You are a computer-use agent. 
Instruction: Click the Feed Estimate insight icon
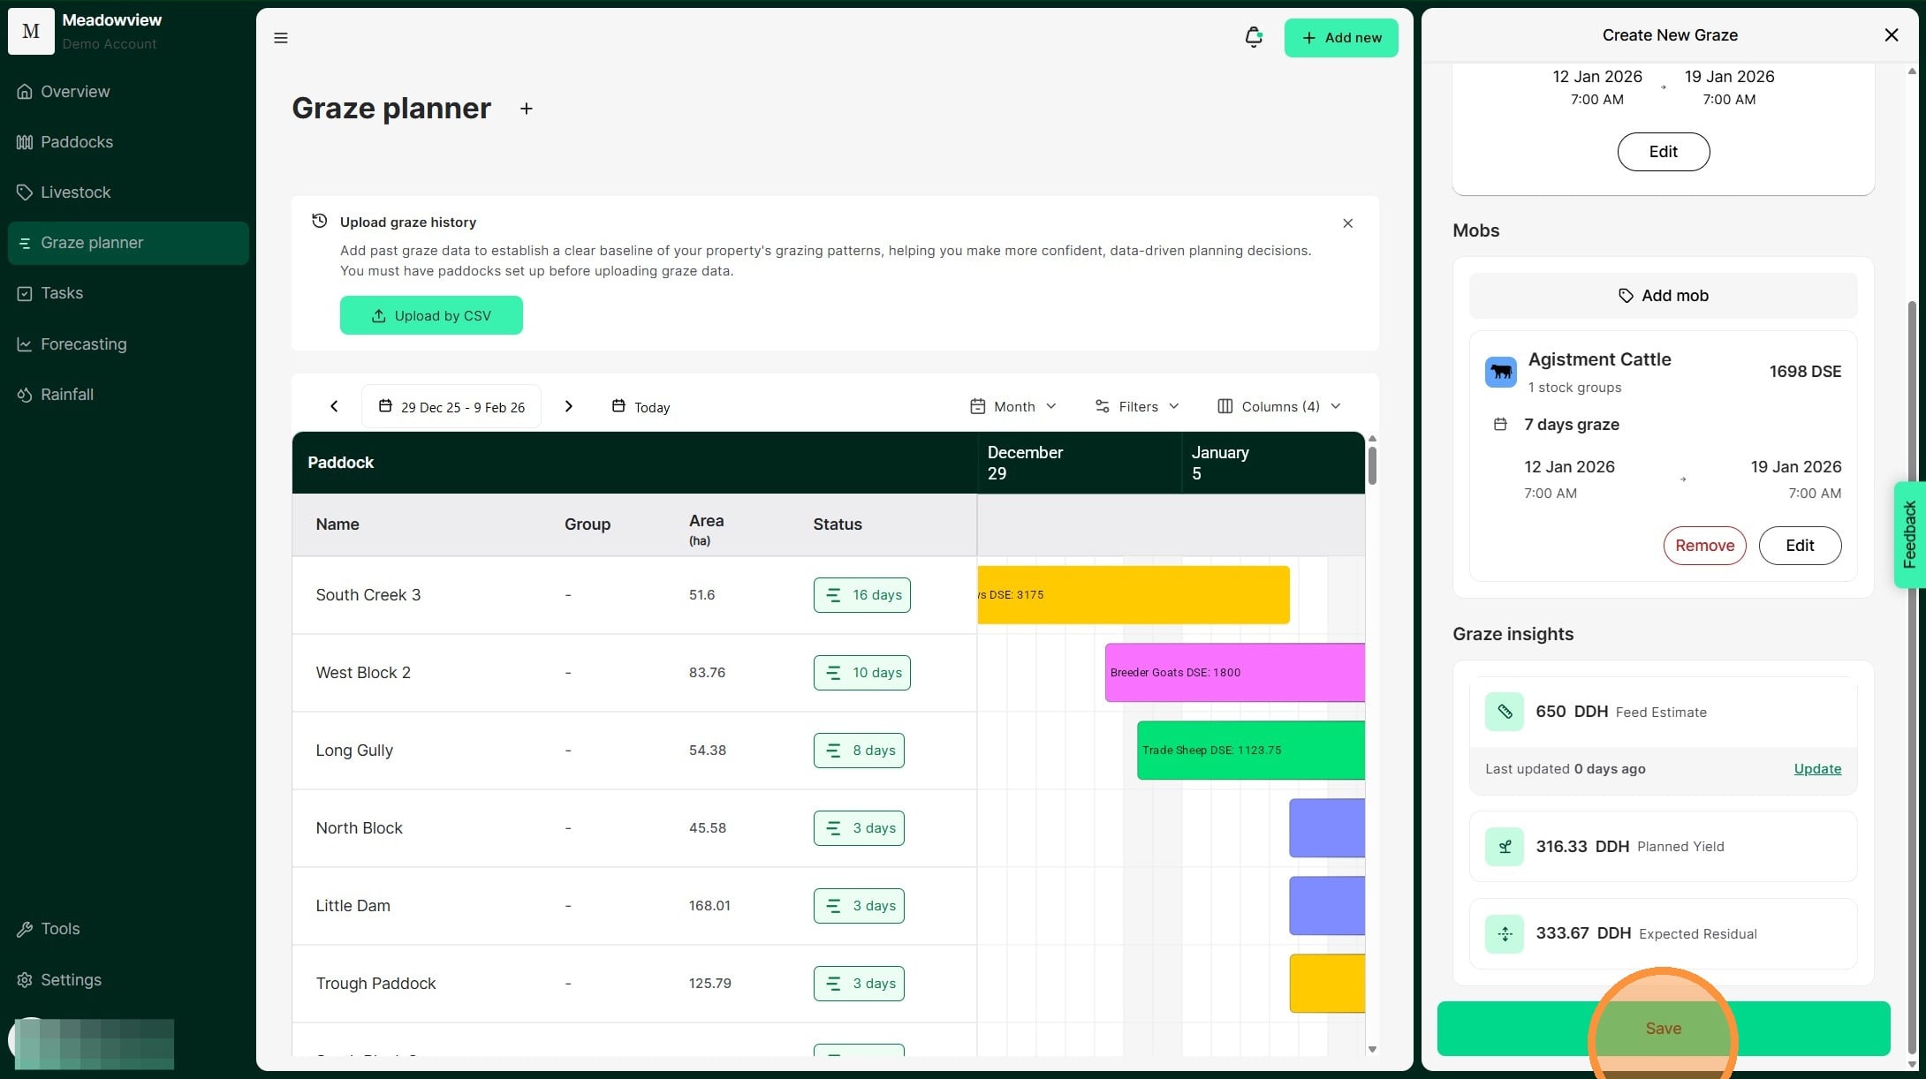click(x=1505, y=712)
